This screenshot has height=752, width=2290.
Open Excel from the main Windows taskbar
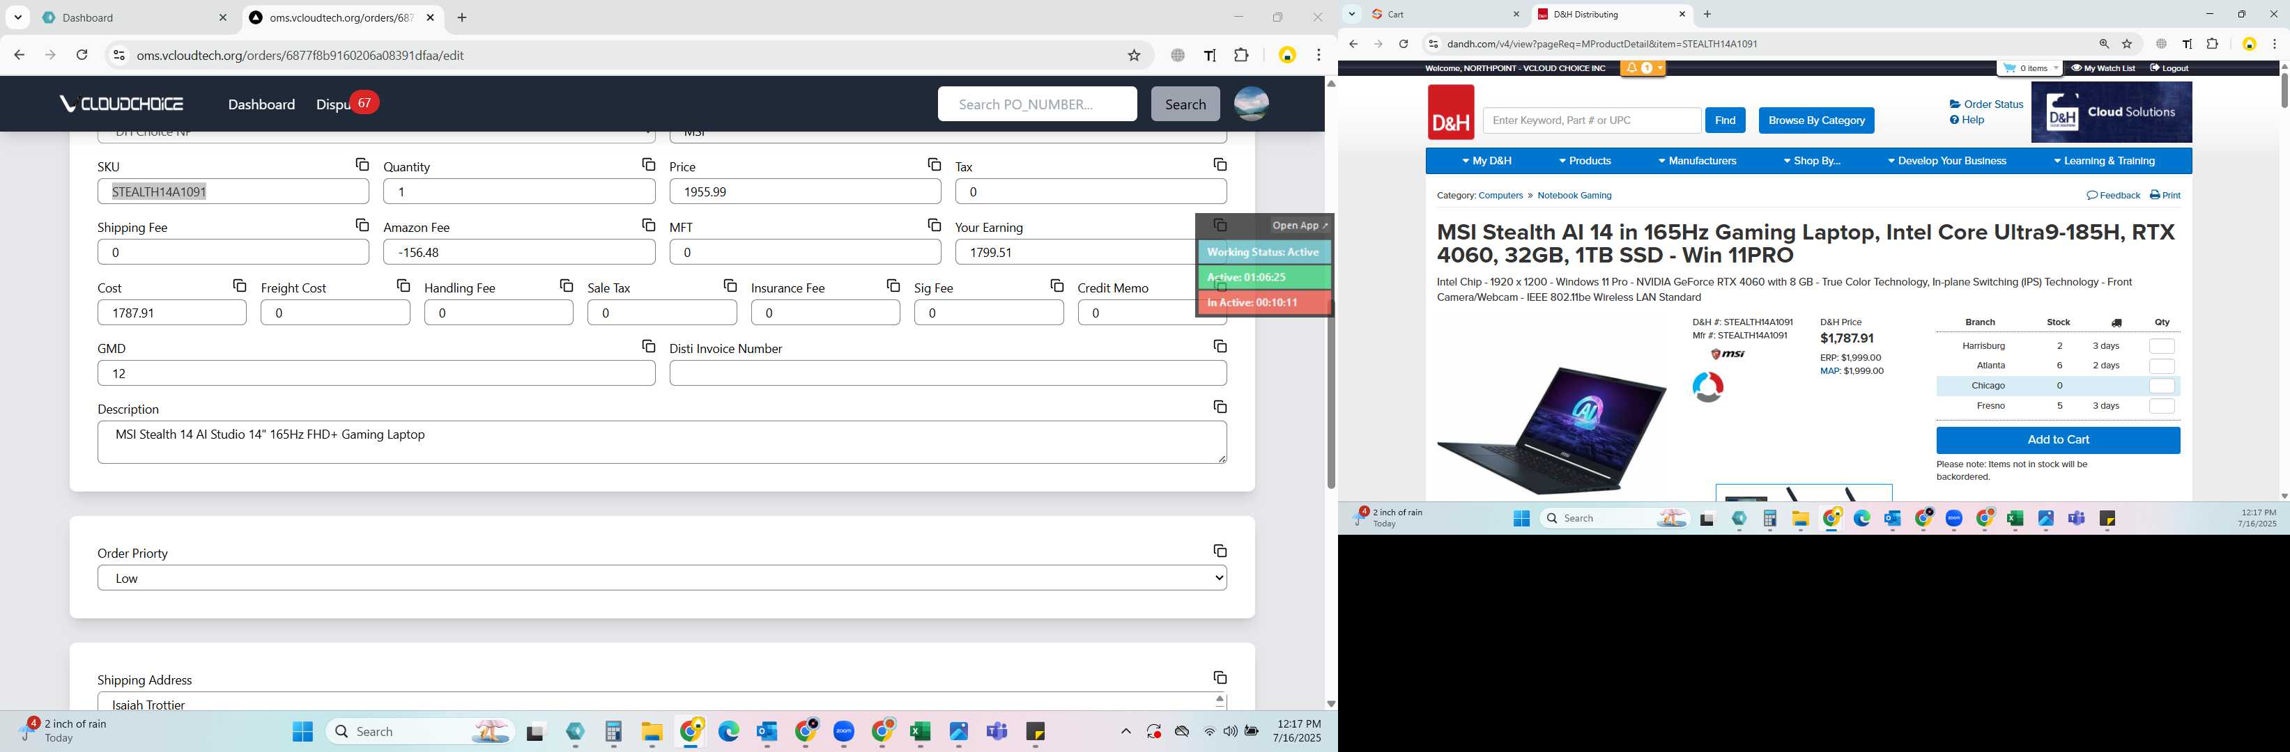coord(920,732)
